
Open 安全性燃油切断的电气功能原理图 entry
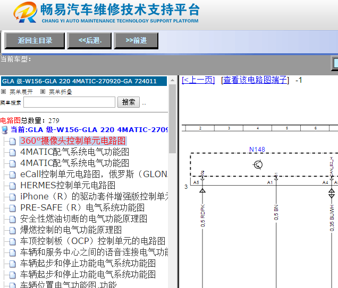83,219
